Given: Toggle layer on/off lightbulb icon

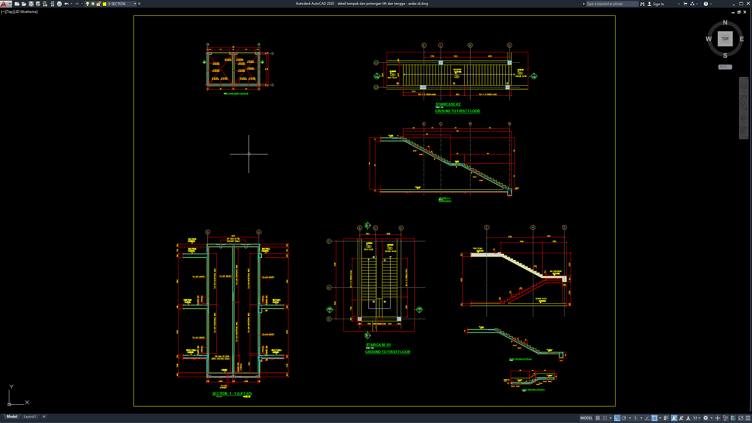Looking at the screenshot, I should pyautogui.click(x=88, y=4).
